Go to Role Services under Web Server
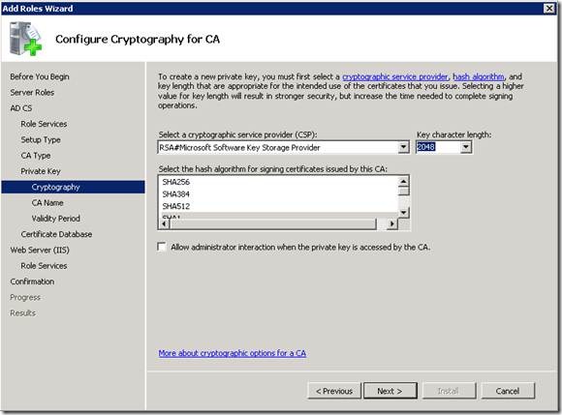This screenshot has height=415, width=562. click(44, 265)
